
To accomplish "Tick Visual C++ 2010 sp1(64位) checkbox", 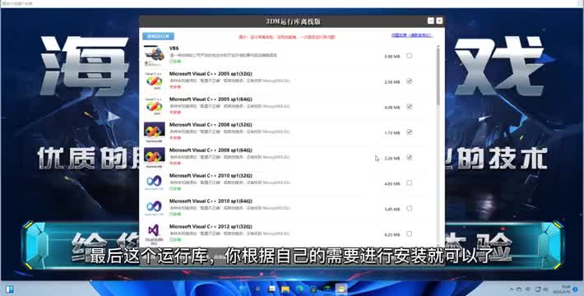I will click(410, 208).
